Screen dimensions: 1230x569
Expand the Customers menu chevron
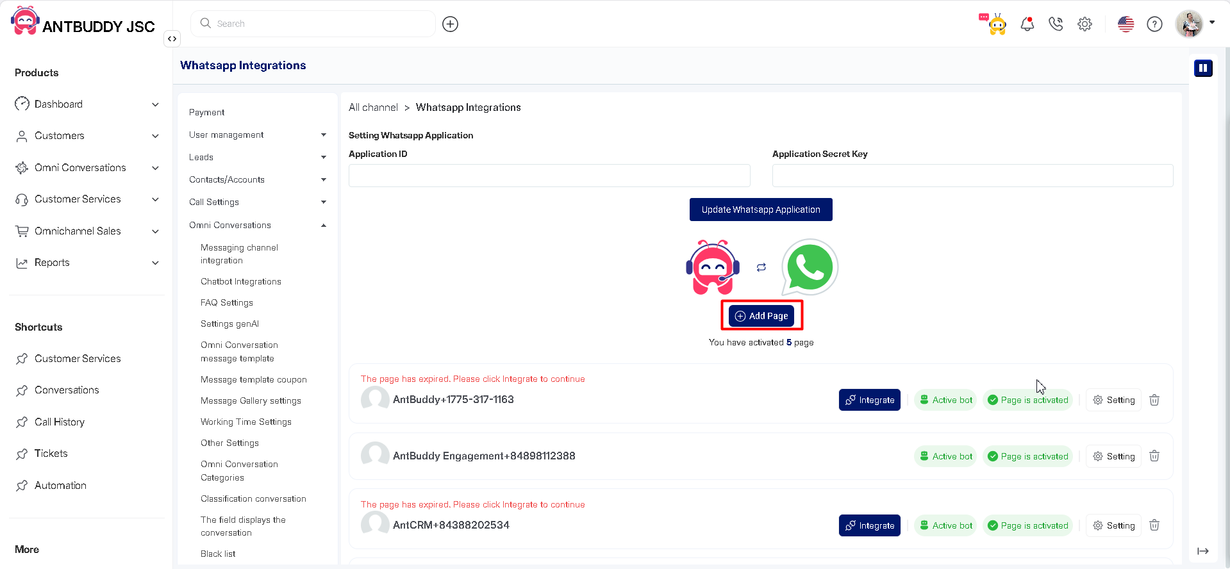coord(155,136)
